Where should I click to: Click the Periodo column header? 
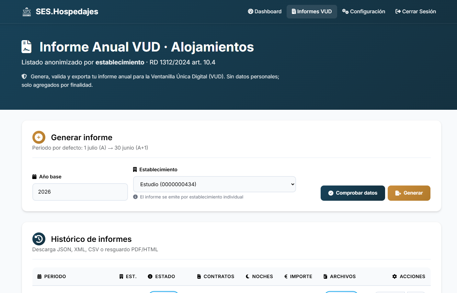pos(55,276)
